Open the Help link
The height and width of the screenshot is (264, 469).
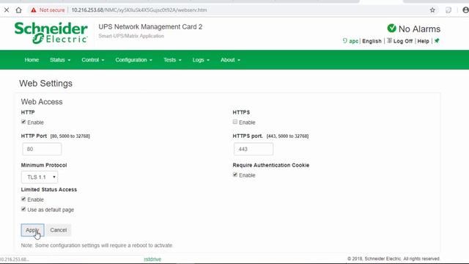click(x=423, y=41)
